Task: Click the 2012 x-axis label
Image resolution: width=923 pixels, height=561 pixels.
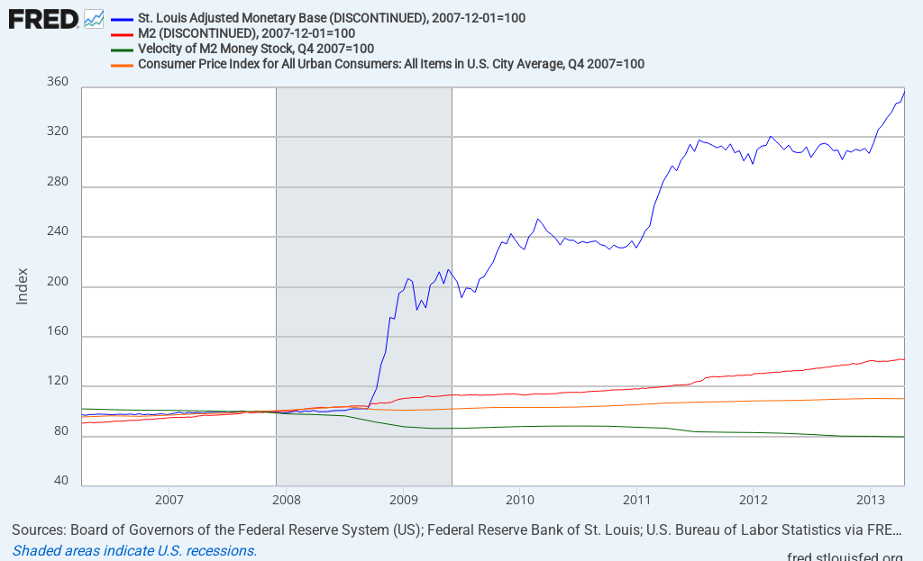Action: [x=754, y=500]
